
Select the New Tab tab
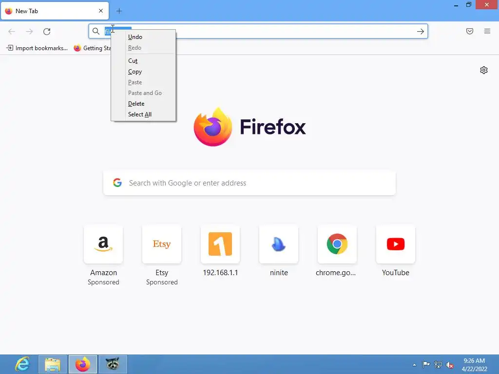(55, 11)
